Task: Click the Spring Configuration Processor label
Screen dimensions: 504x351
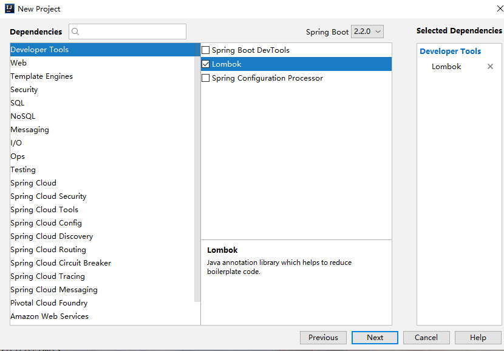Action: pyautogui.click(x=267, y=78)
